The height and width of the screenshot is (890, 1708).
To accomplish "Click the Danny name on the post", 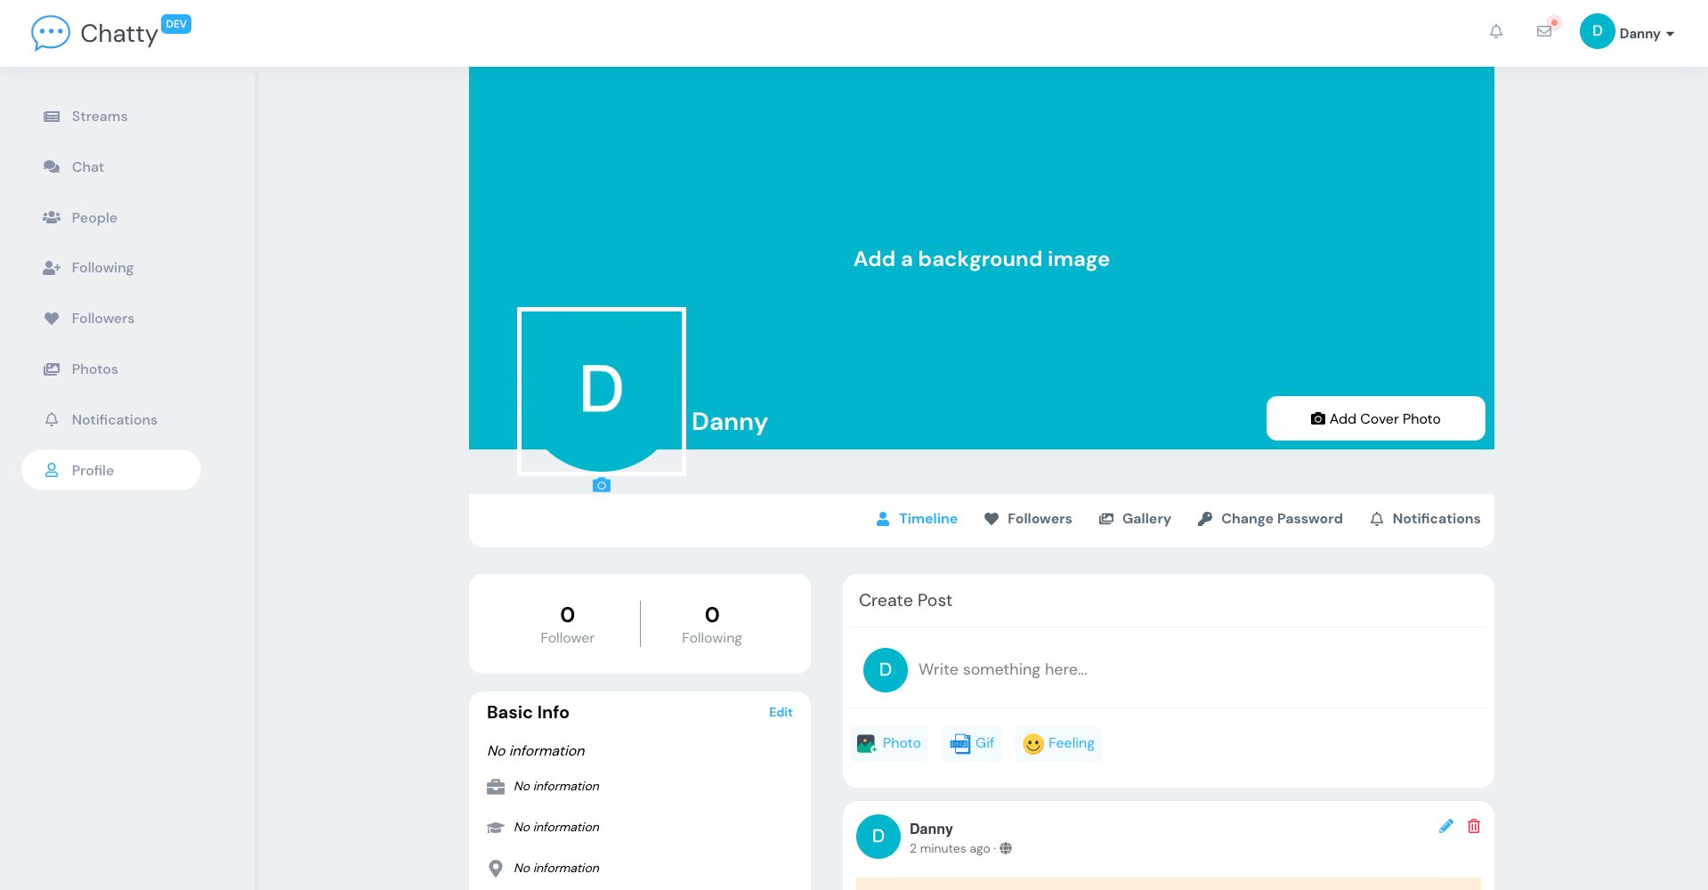I will (x=931, y=829).
